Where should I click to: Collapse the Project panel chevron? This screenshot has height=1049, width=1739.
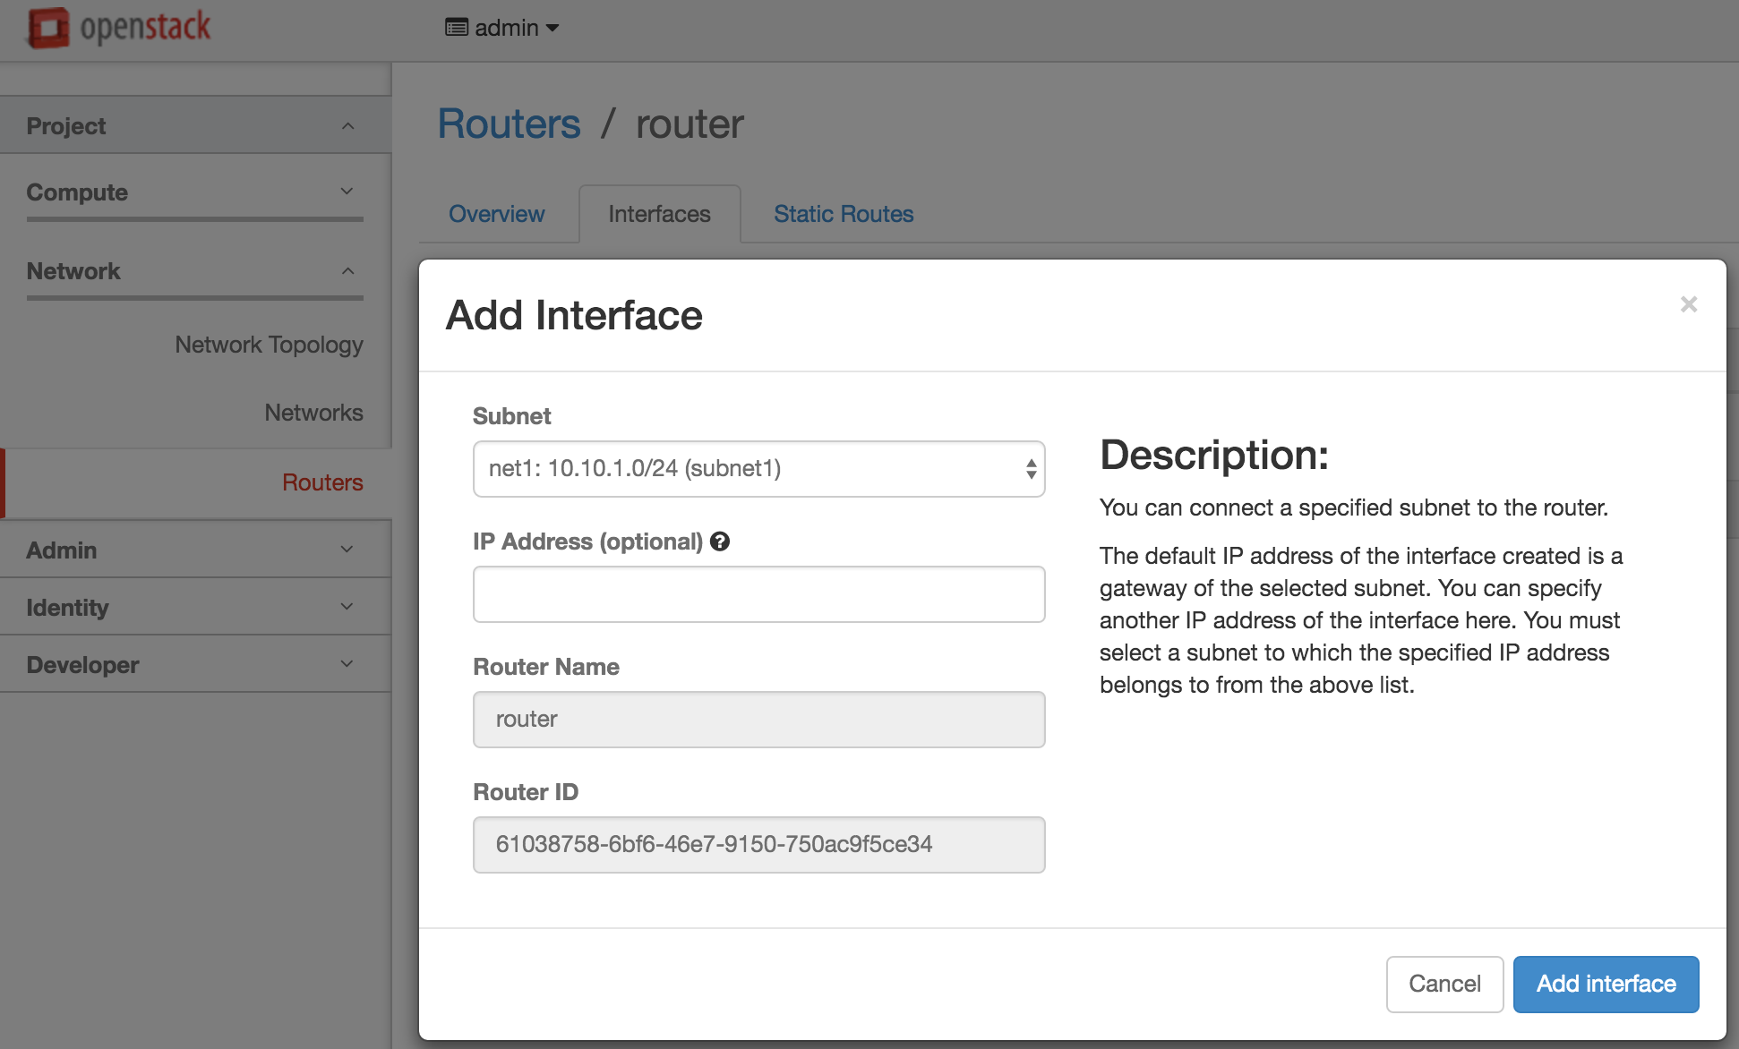click(x=347, y=126)
